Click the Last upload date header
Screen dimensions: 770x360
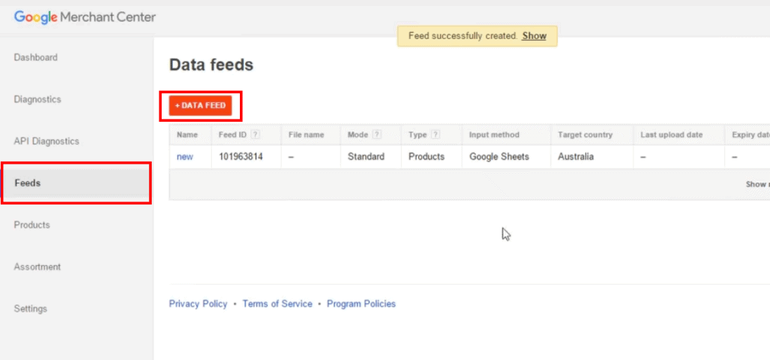tap(671, 135)
